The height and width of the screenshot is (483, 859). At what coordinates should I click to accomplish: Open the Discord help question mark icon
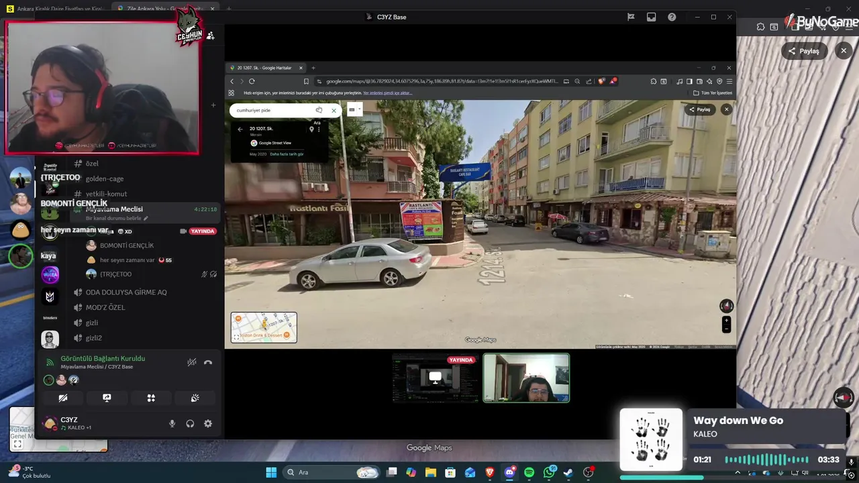672,17
